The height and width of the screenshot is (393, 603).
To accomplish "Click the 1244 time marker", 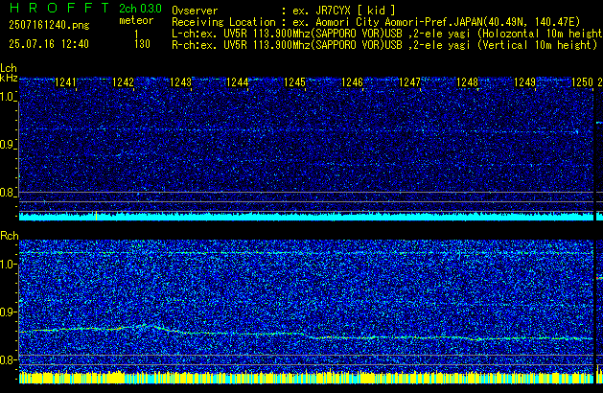I will (x=238, y=82).
